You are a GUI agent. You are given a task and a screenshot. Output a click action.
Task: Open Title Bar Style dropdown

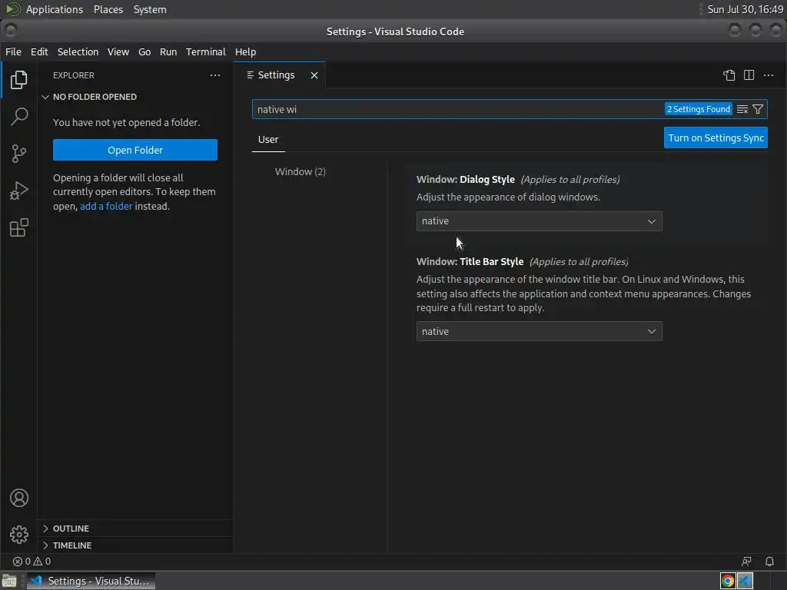[539, 331]
